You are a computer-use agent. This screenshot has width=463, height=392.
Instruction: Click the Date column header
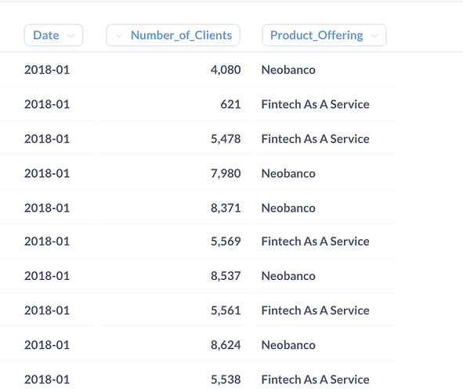click(x=53, y=35)
